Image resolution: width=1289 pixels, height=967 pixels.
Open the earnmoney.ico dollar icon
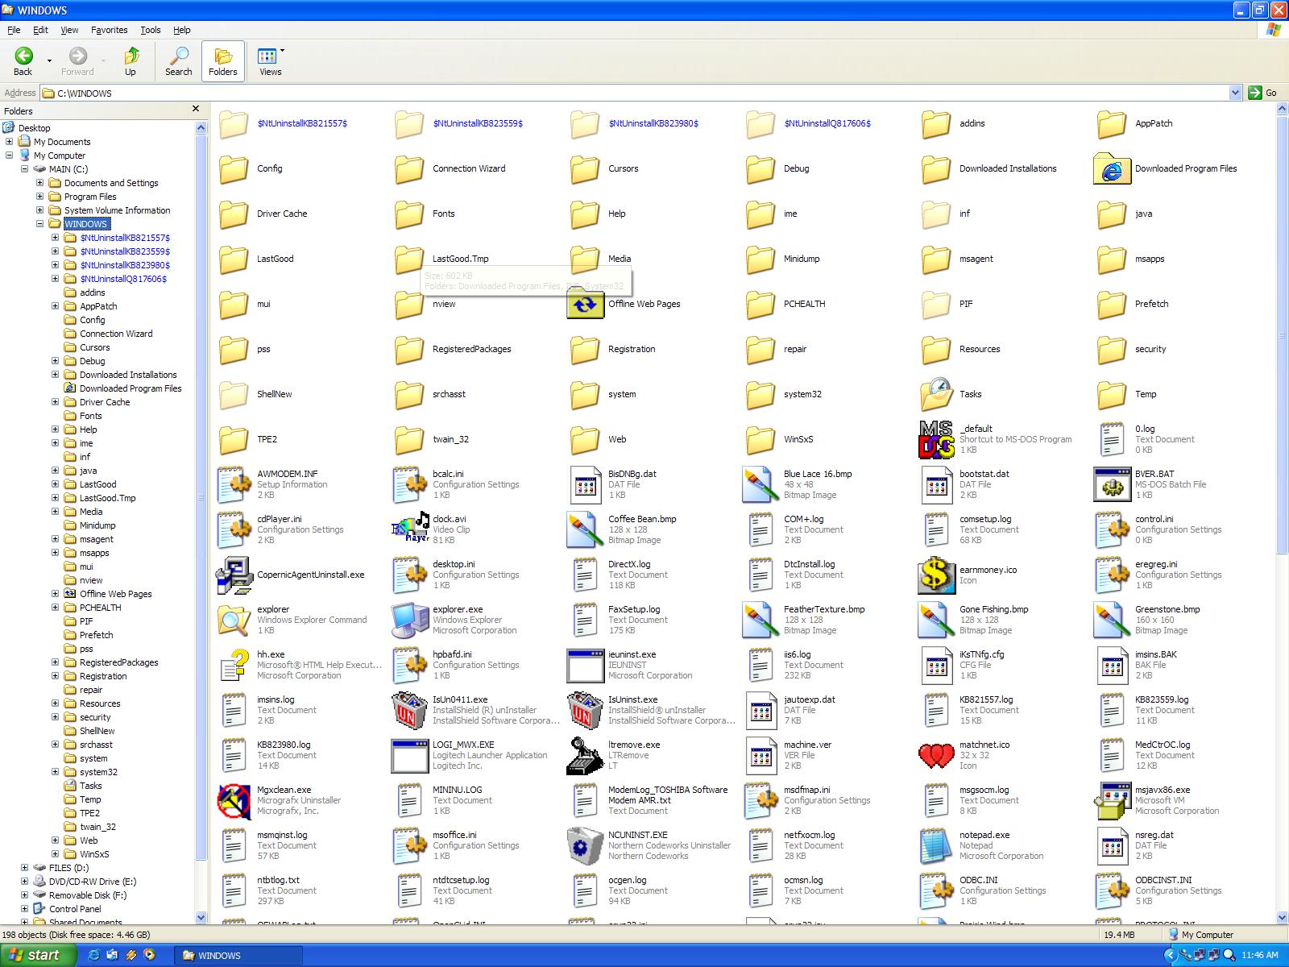pos(936,575)
